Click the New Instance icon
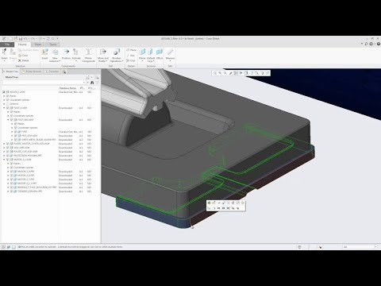The image size is (381, 286). [x=55, y=52]
